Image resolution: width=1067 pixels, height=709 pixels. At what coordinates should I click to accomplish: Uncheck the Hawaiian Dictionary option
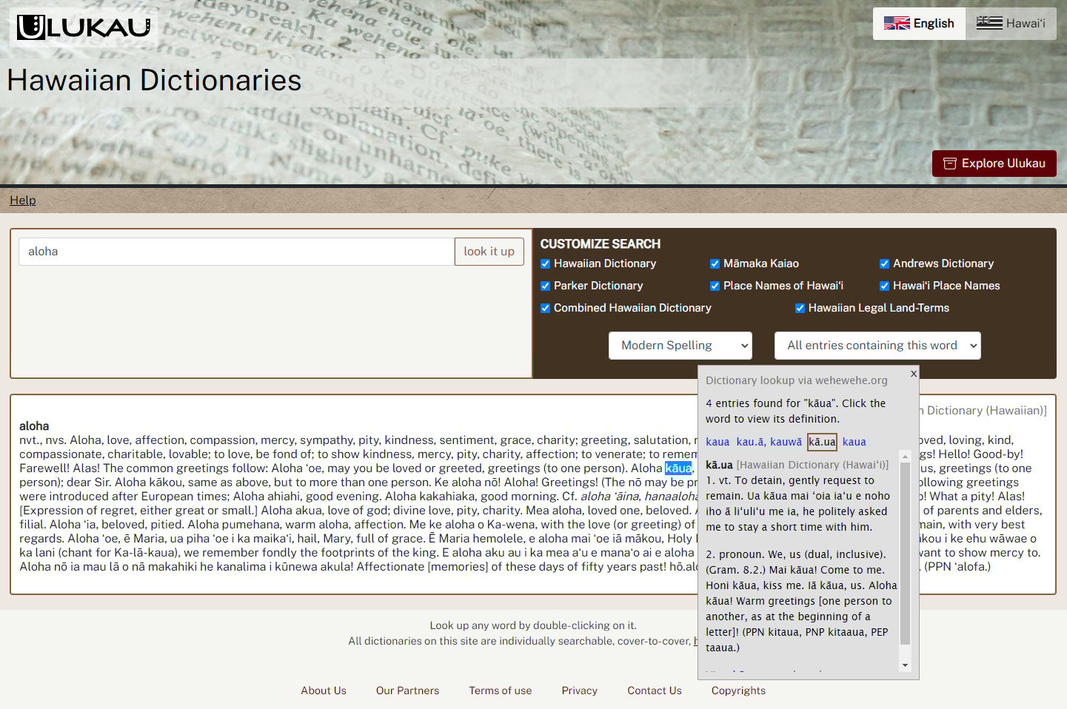tap(545, 263)
